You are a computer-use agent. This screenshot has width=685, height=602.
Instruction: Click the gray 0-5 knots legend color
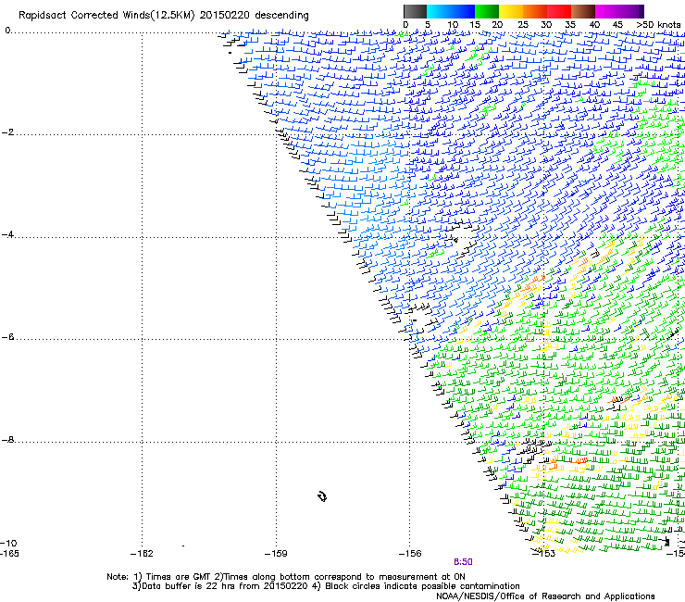[x=415, y=11]
